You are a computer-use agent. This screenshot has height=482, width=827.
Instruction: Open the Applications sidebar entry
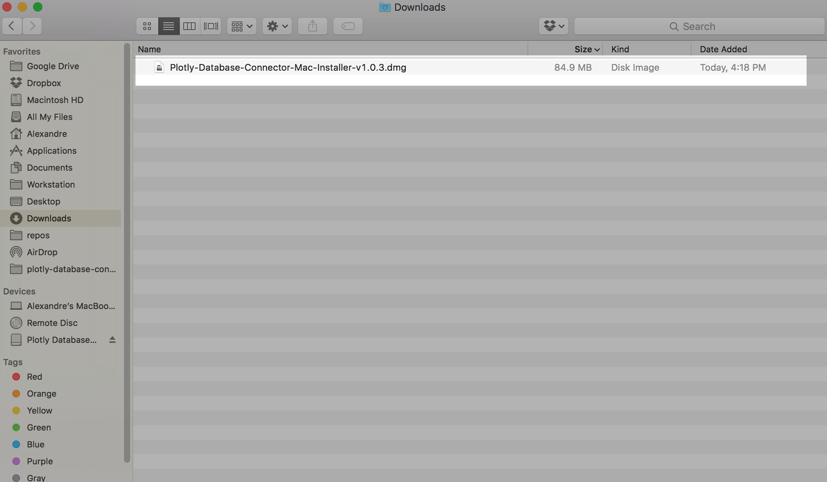[52, 150]
